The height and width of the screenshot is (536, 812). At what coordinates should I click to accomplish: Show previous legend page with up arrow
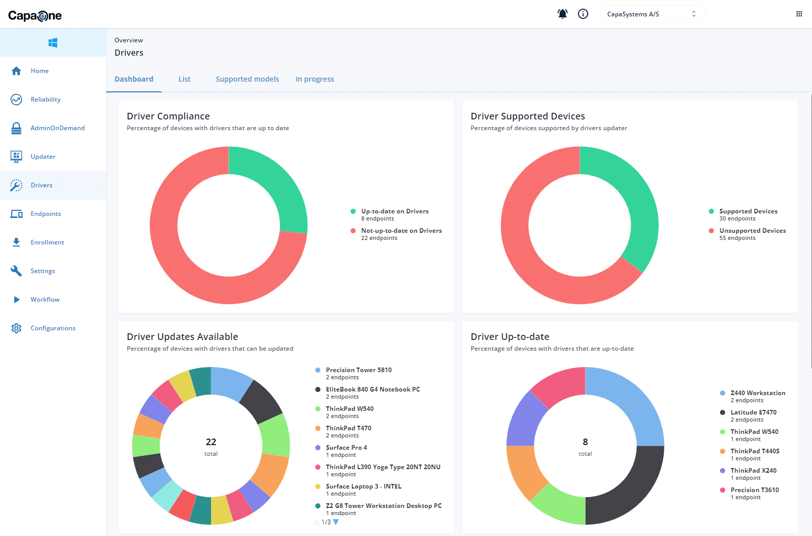point(317,522)
